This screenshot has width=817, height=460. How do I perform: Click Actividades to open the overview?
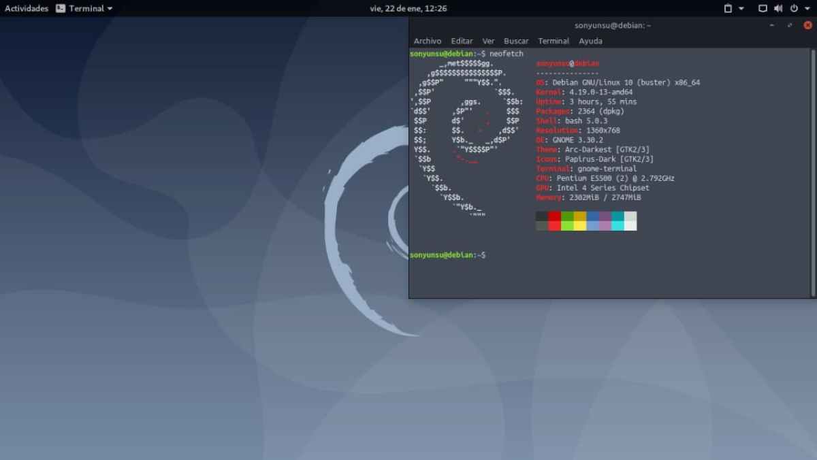pos(26,8)
